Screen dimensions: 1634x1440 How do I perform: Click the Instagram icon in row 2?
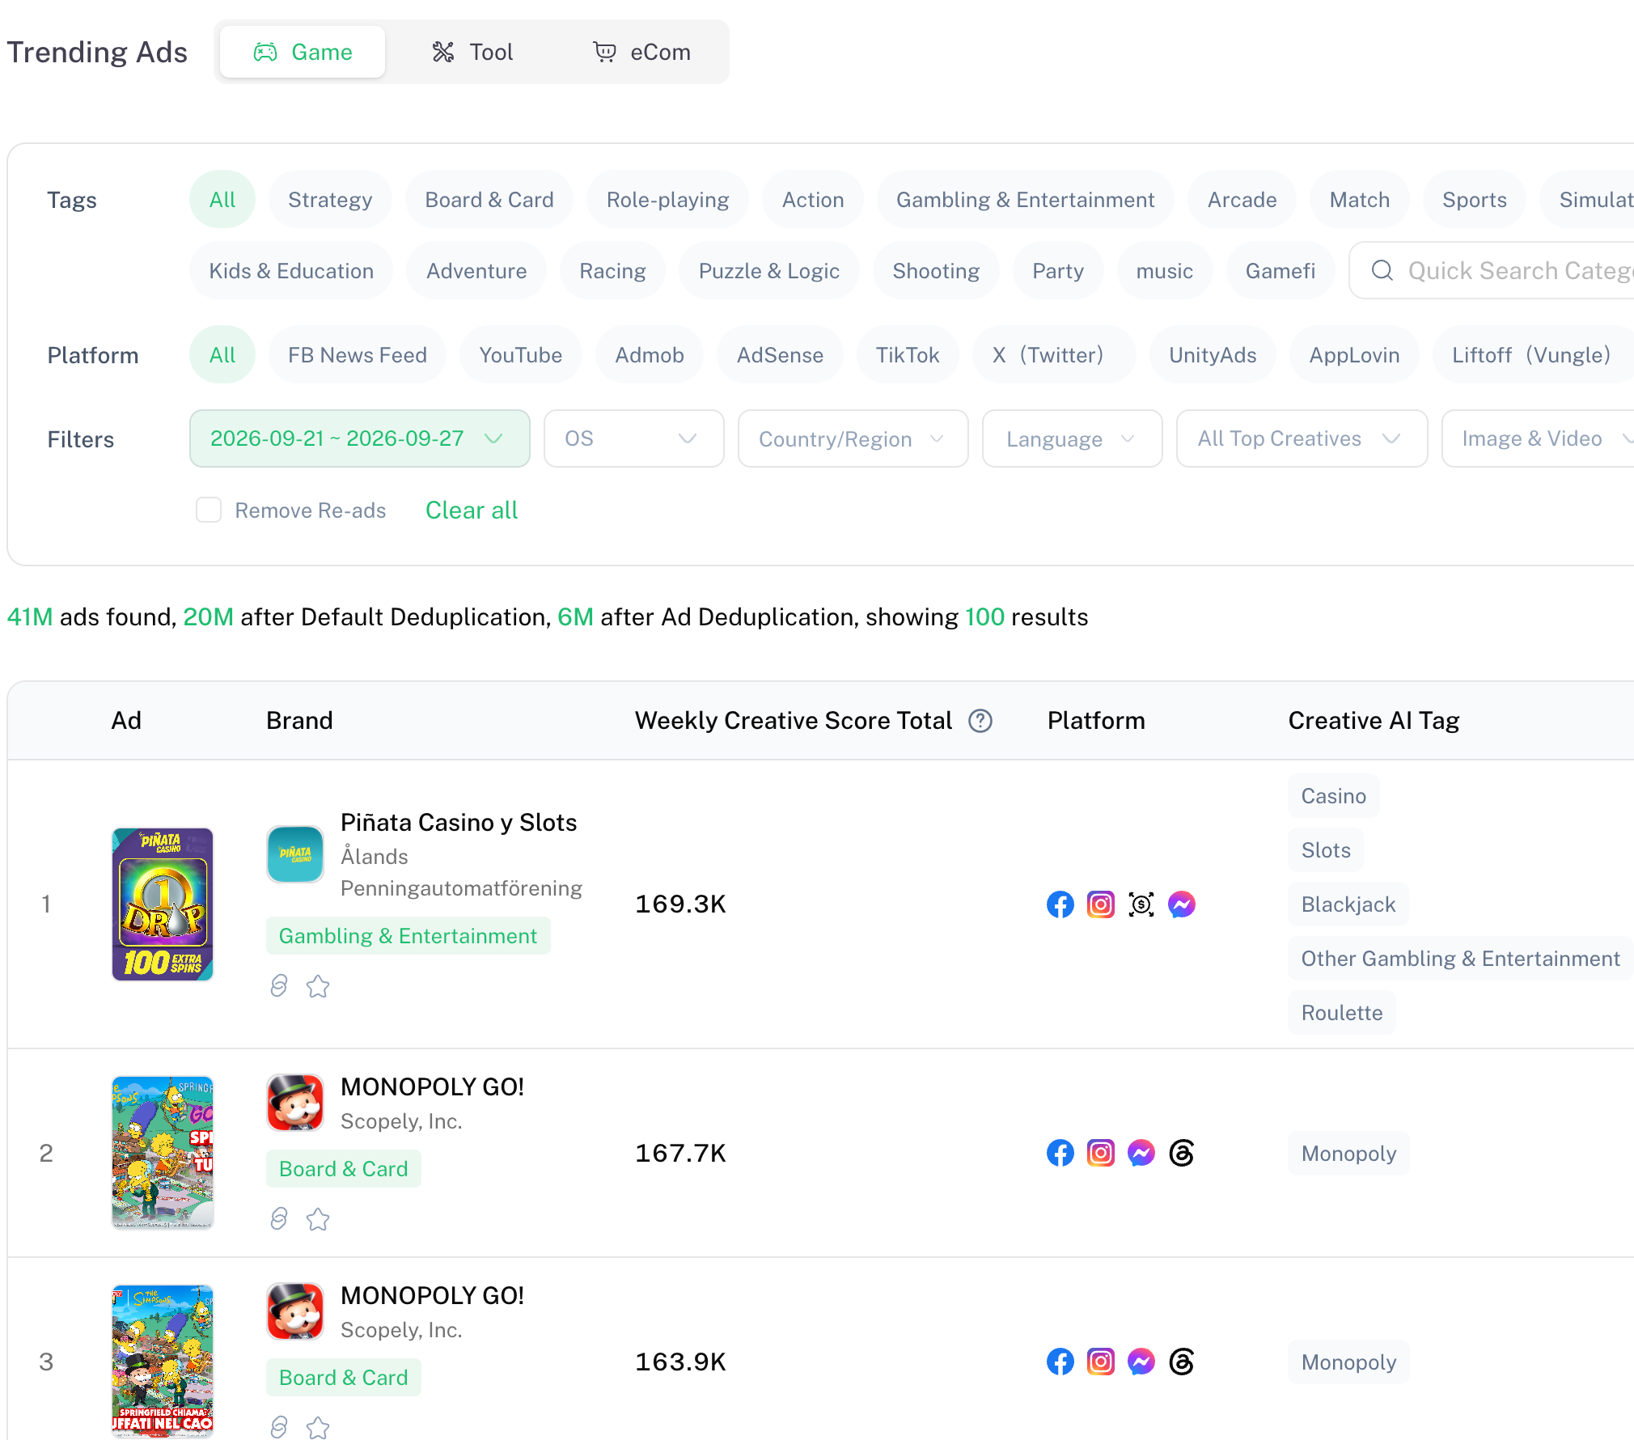[x=1100, y=1153]
